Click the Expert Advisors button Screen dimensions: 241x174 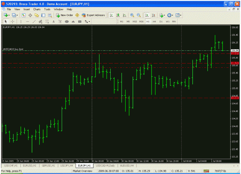pos(93,15)
